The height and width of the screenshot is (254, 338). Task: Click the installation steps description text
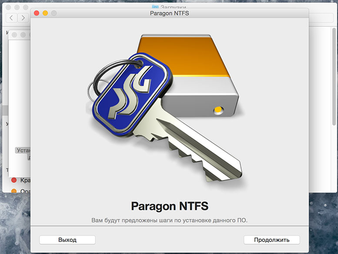[169, 220]
